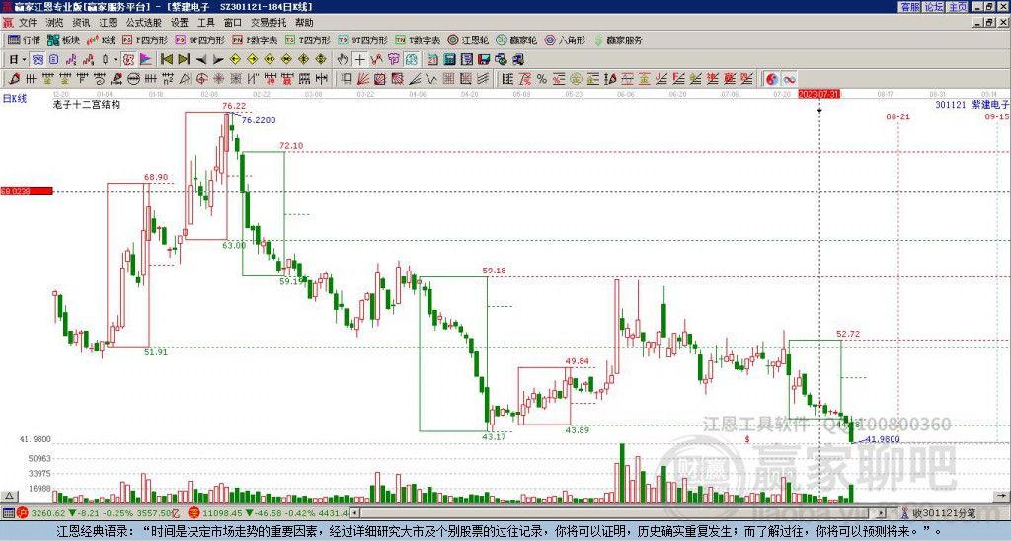Open the 赢家轮 wheel tool
1011x541 pixels.
[x=516, y=39]
